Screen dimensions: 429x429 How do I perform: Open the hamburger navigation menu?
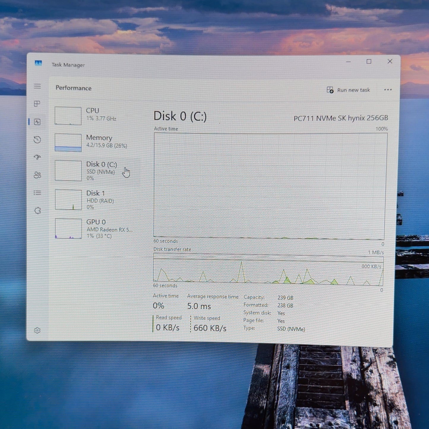(37, 86)
